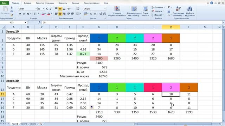Switch to Формулы tab
Viewport: 225px width, 126px height.
(63, 3)
